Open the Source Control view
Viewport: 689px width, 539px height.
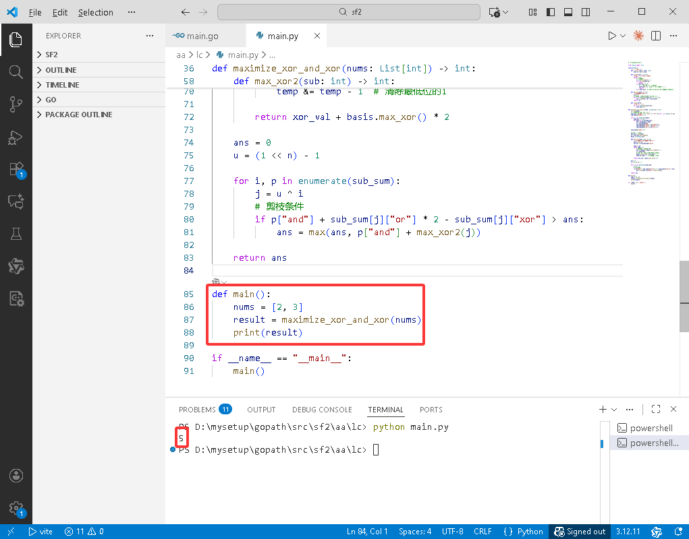tap(16, 104)
